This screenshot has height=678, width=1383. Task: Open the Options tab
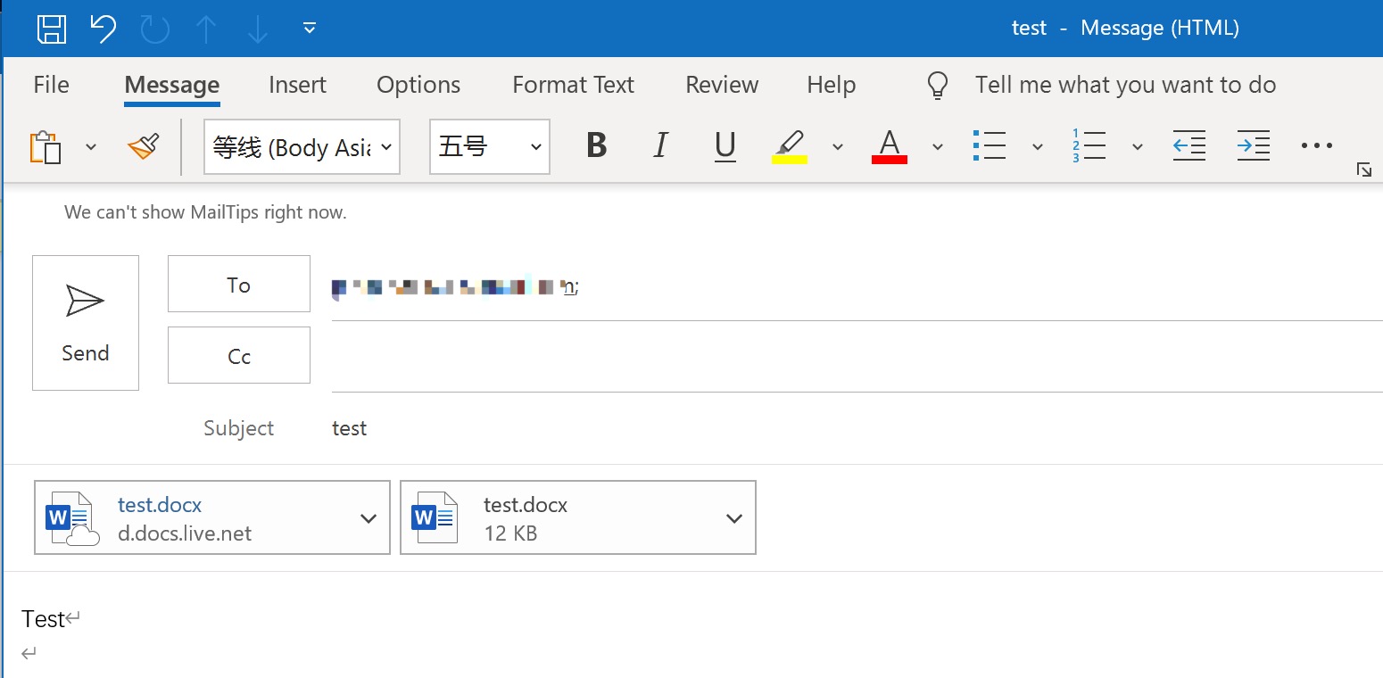(x=418, y=85)
